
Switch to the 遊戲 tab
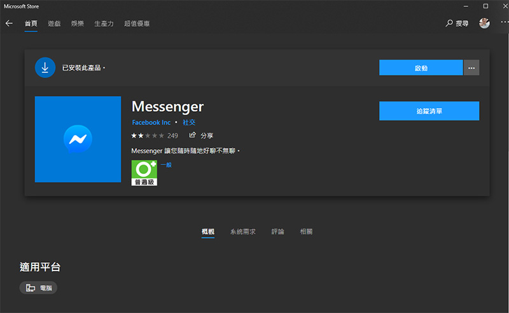tap(54, 23)
